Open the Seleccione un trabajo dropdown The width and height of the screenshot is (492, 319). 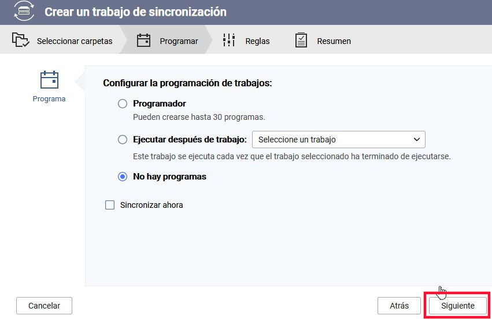tap(338, 140)
